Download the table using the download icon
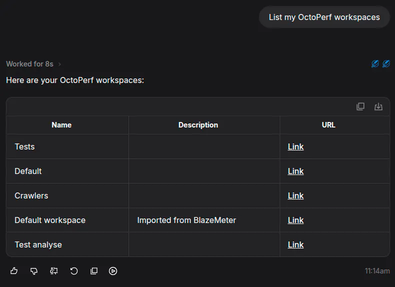 (378, 106)
